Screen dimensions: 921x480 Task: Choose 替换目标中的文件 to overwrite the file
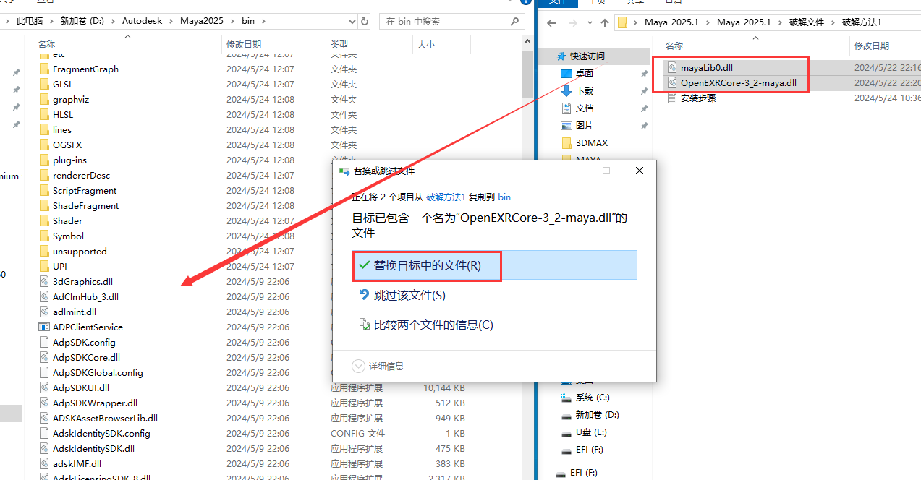[427, 265]
